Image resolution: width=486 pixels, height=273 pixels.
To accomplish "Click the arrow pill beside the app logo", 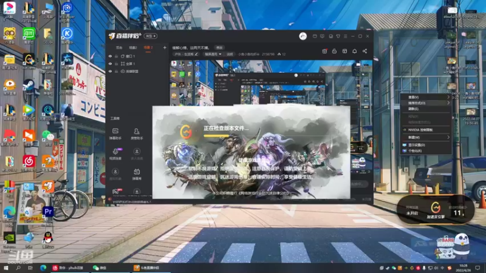I will pos(151,36).
